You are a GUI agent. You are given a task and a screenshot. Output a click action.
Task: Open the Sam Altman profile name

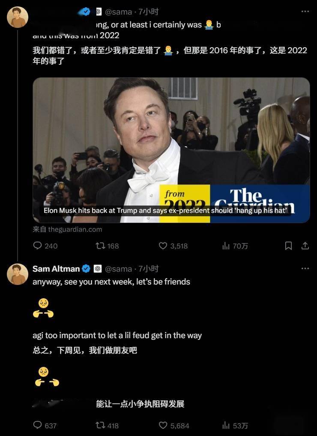point(56,269)
